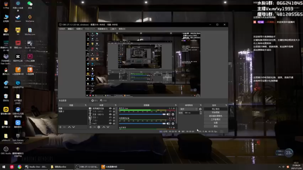Launch the CapCut (剪映) desktop shortcut
Screen dimensions: 303x170
(18, 58)
